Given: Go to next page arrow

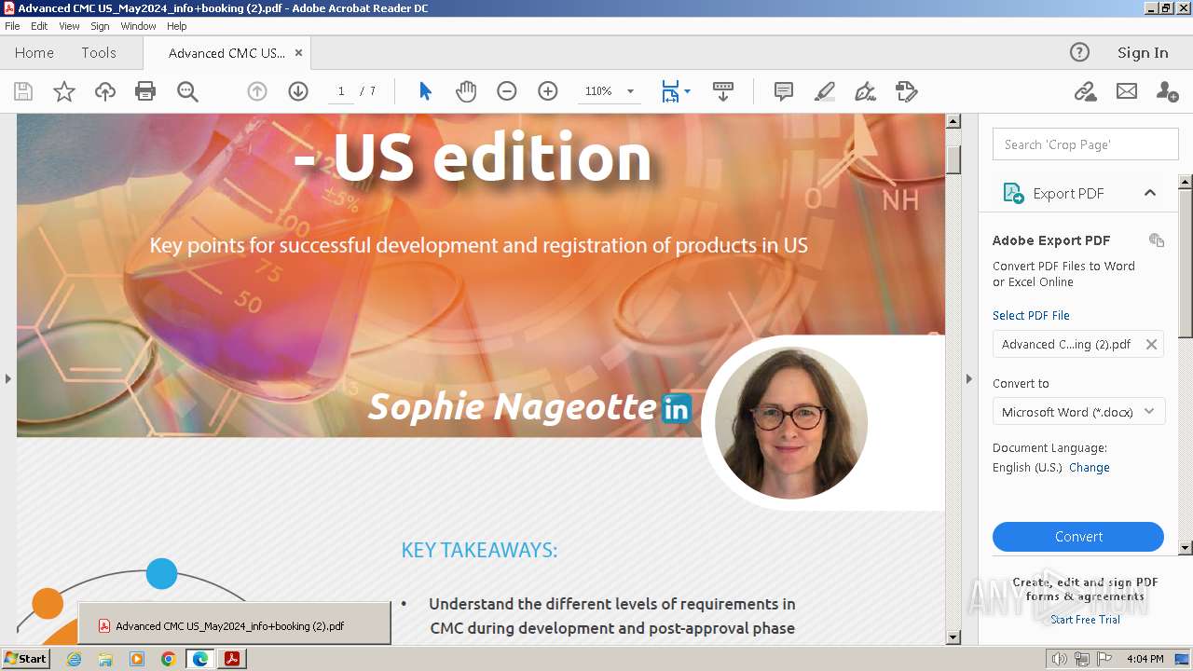Looking at the screenshot, I should coord(298,91).
